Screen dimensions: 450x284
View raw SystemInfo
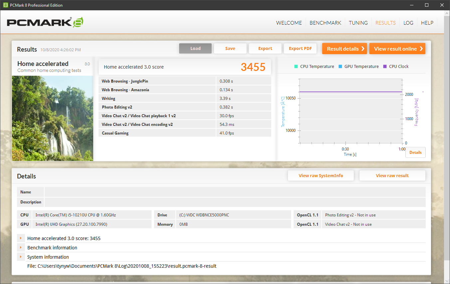pyautogui.click(x=321, y=175)
